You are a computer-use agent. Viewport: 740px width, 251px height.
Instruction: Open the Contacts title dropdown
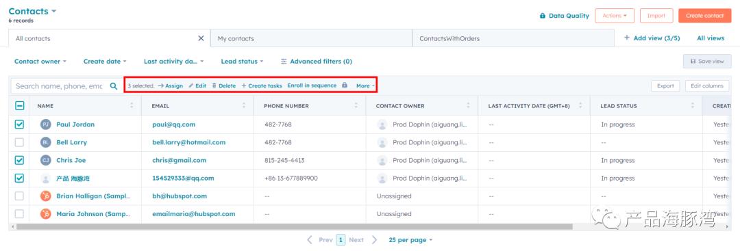click(32, 11)
